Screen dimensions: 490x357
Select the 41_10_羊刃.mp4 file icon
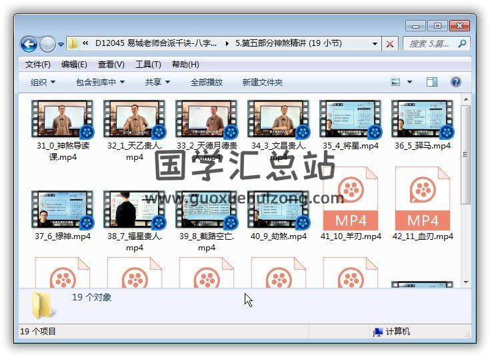351,199
